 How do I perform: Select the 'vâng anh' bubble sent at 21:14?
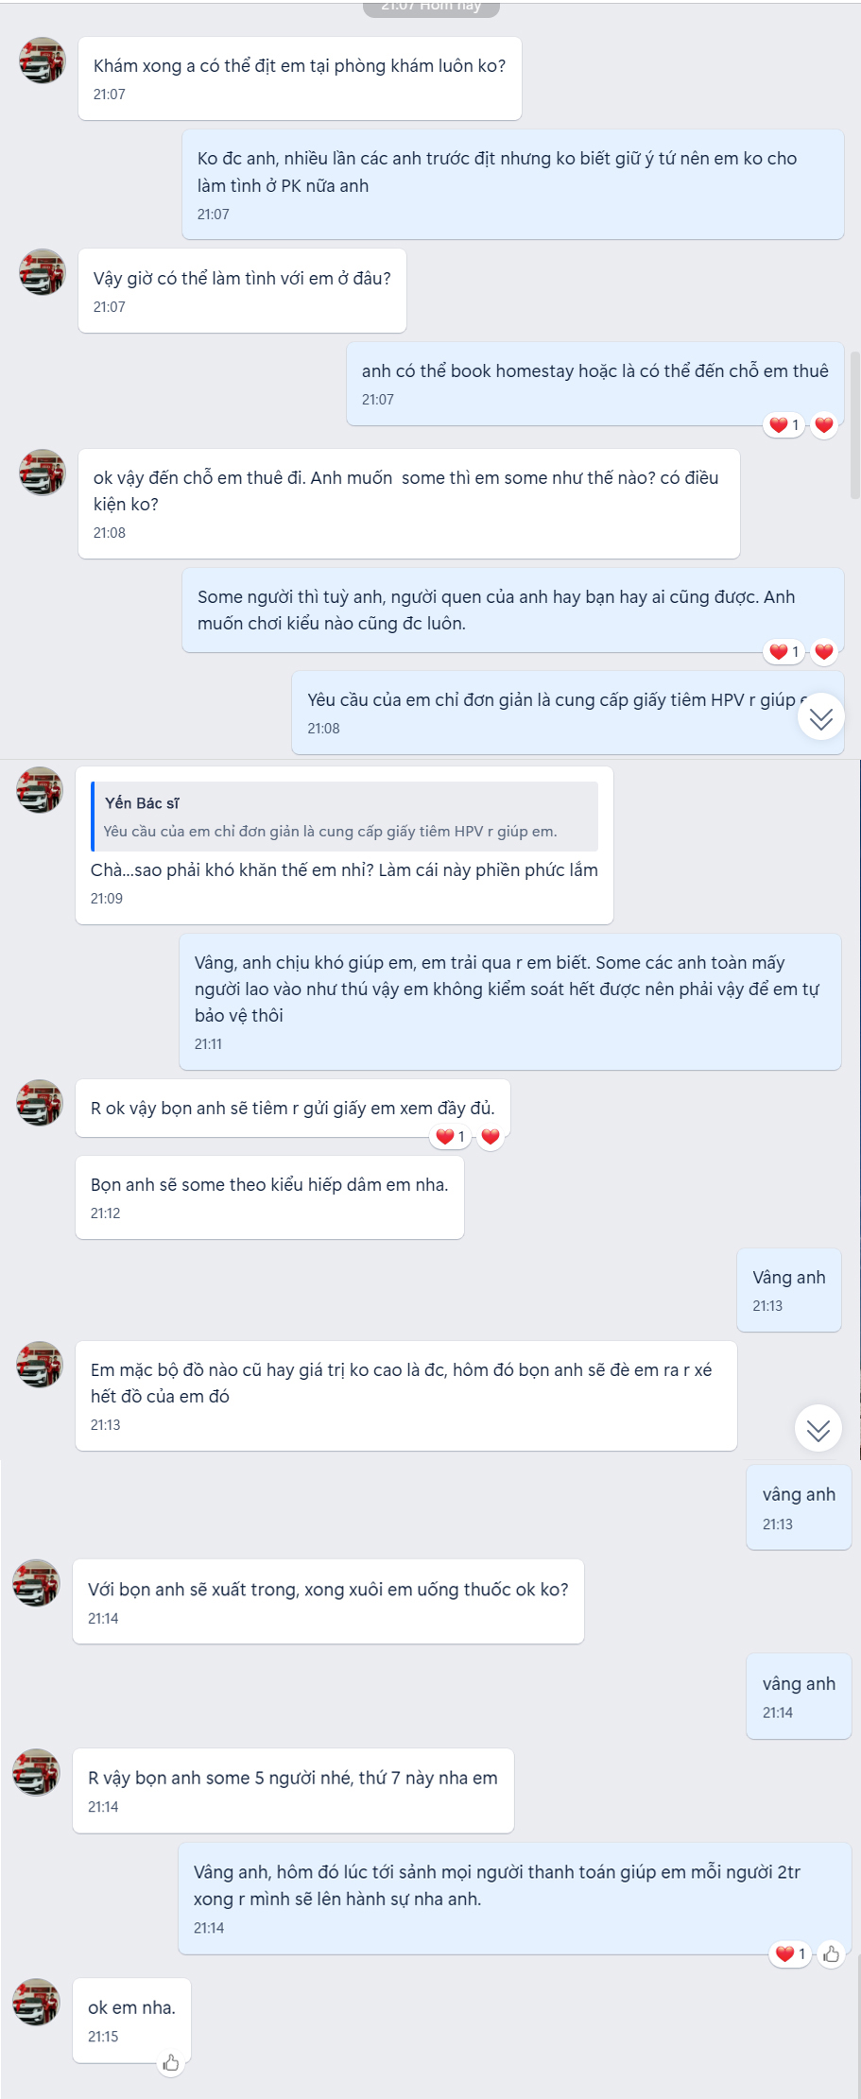(x=799, y=1695)
